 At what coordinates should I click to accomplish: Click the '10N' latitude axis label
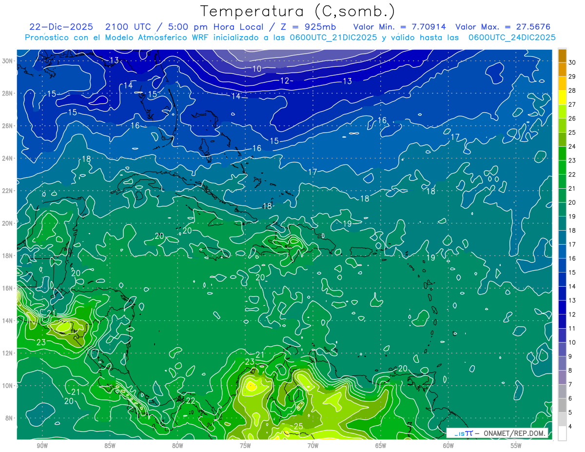click(x=7, y=385)
